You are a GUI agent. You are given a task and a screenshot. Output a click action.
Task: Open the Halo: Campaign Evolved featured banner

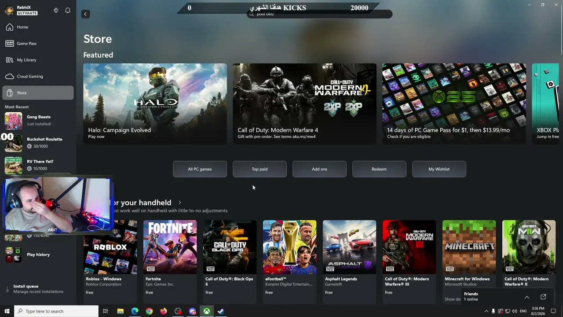(x=155, y=103)
